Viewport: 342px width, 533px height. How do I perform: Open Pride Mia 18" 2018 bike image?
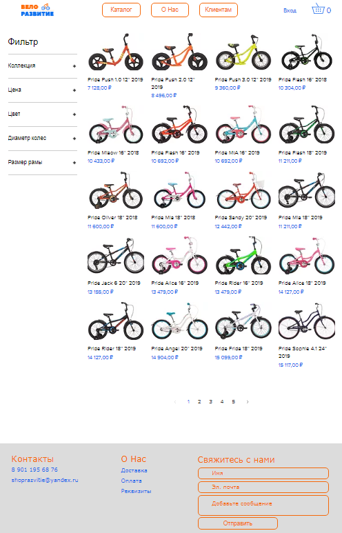coord(179,190)
